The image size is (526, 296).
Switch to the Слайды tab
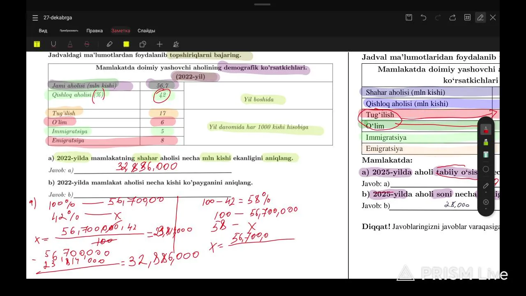click(146, 31)
